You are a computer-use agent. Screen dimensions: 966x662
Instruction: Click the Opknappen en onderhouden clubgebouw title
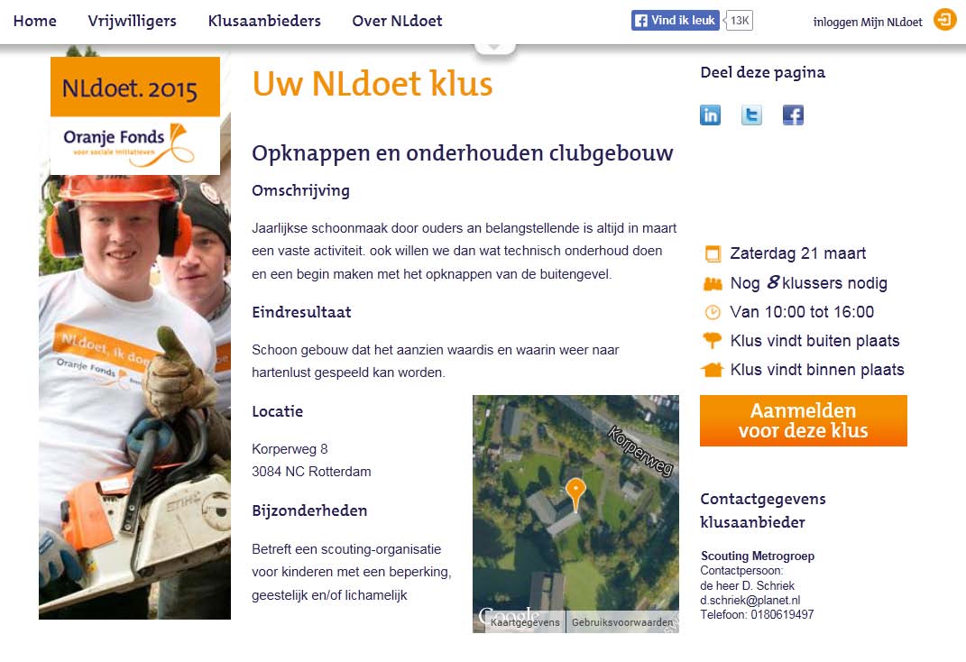(x=462, y=153)
